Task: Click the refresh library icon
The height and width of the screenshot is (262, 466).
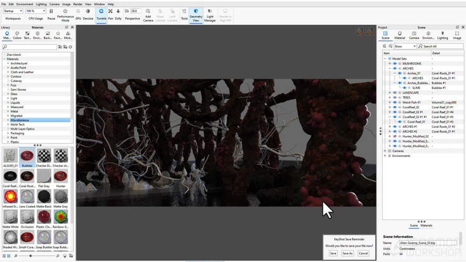Action: pyautogui.click(x=71, y=47)
